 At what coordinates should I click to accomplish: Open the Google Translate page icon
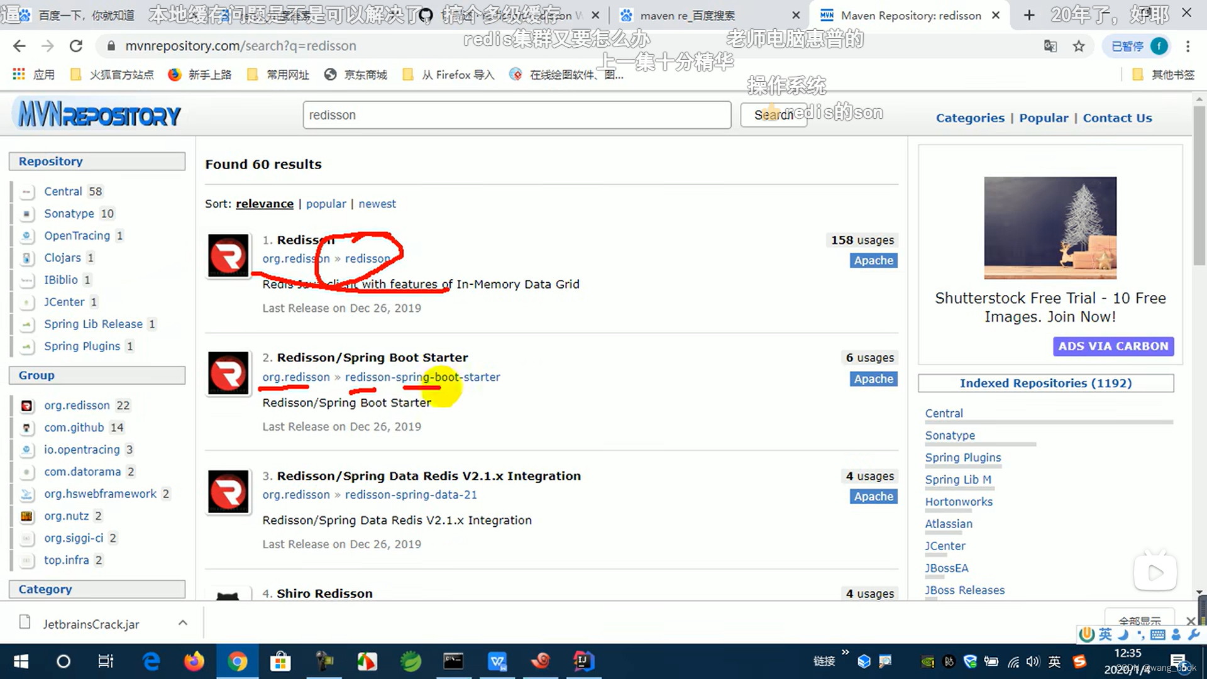click(x=1050, y=46)
